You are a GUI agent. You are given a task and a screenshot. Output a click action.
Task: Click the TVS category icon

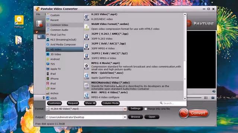coord(48,64)
